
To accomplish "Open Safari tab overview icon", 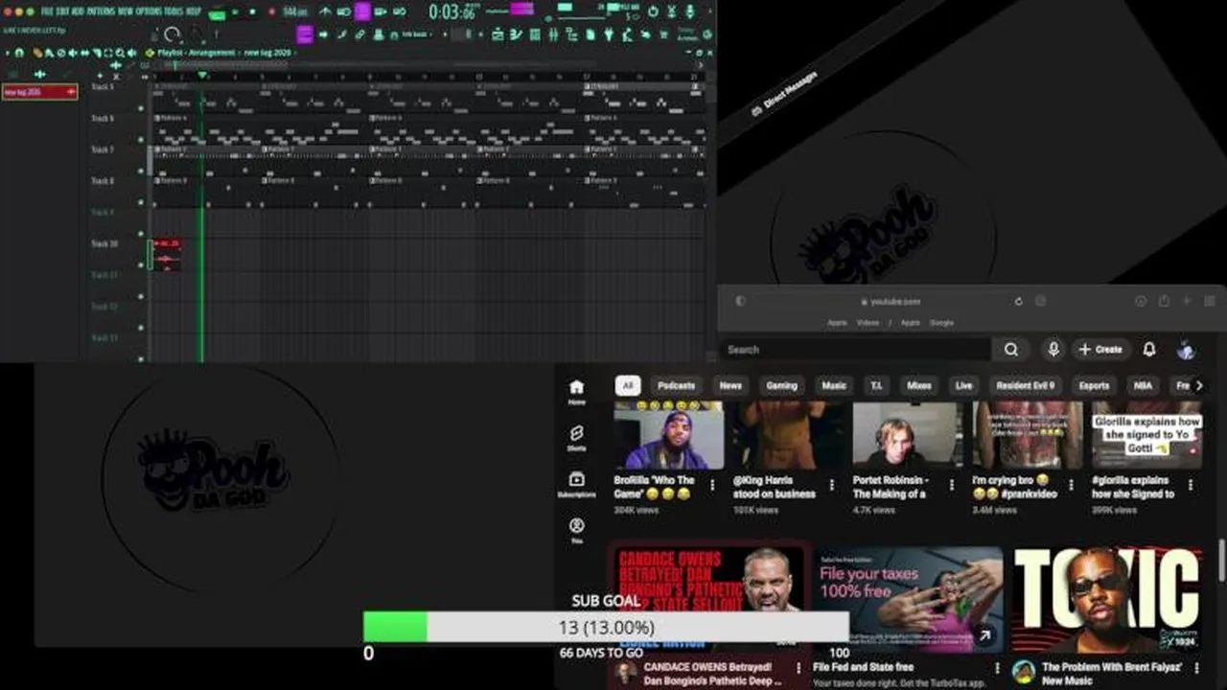I will pyautogui.click(x=1209, y=301).
